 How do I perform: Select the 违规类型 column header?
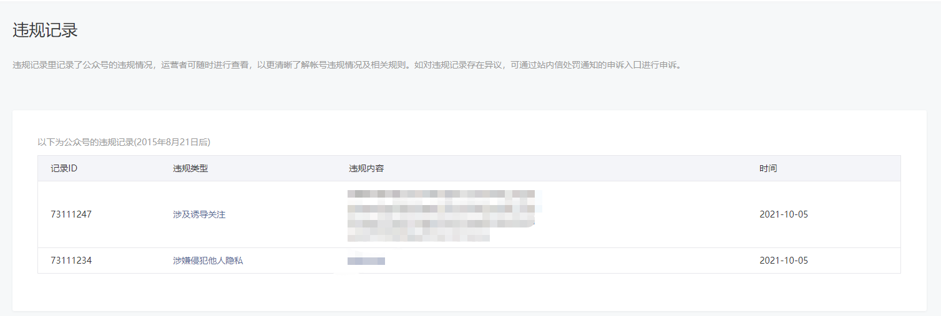190,168
